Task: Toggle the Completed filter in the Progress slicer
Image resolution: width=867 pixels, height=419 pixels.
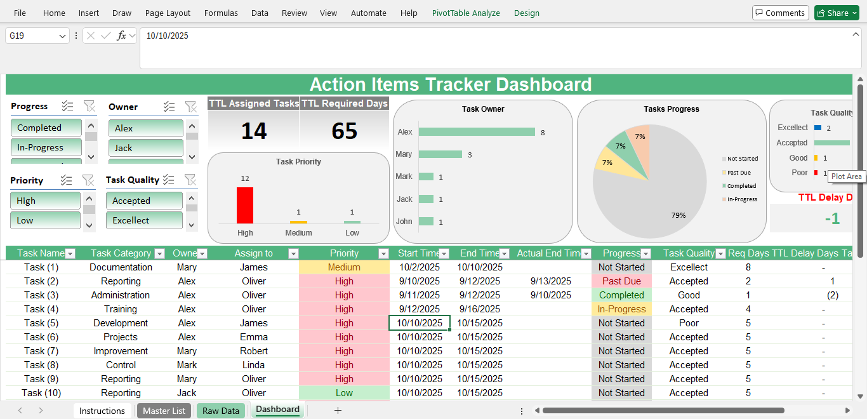Action: point(46,127)
